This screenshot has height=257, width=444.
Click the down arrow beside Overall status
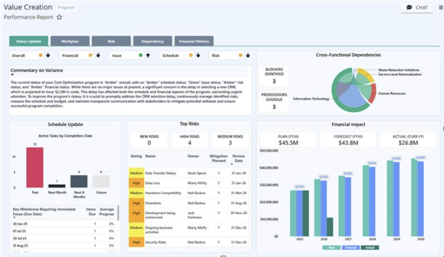point(48,55)
